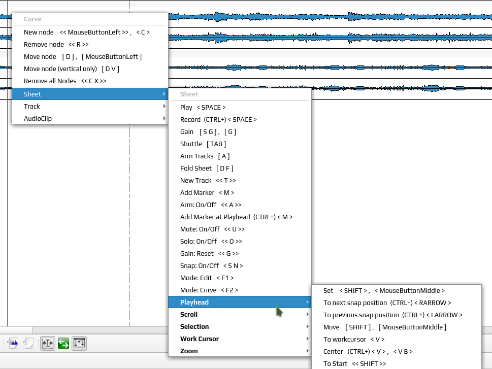Click the red playhead line
Viewport: 492px width, 369px height.
coord(8,220)
